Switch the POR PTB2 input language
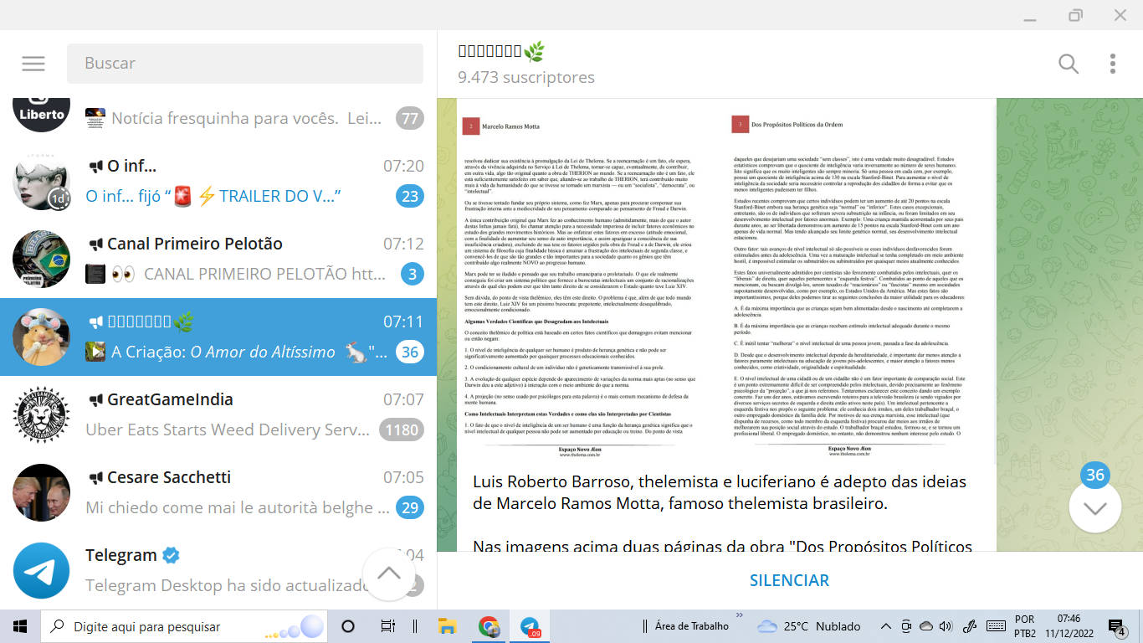This screenshot has height=643, width=1143. coord(1025,626)
